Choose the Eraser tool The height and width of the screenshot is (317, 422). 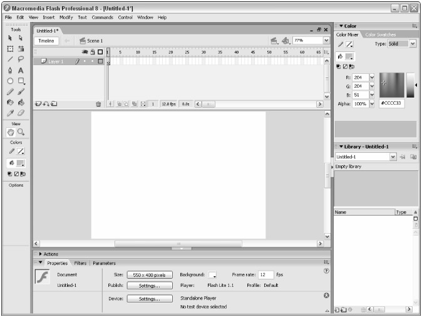[x=22, y=112]
